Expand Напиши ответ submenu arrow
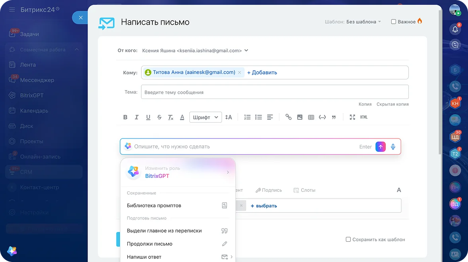The image size is (468, 262). click(x=231, y=256)
